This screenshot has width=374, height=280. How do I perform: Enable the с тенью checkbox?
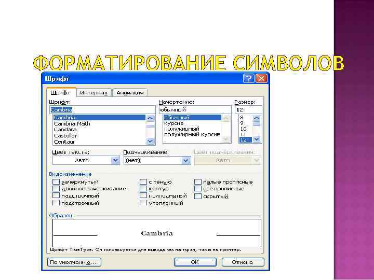coord(143,182)
